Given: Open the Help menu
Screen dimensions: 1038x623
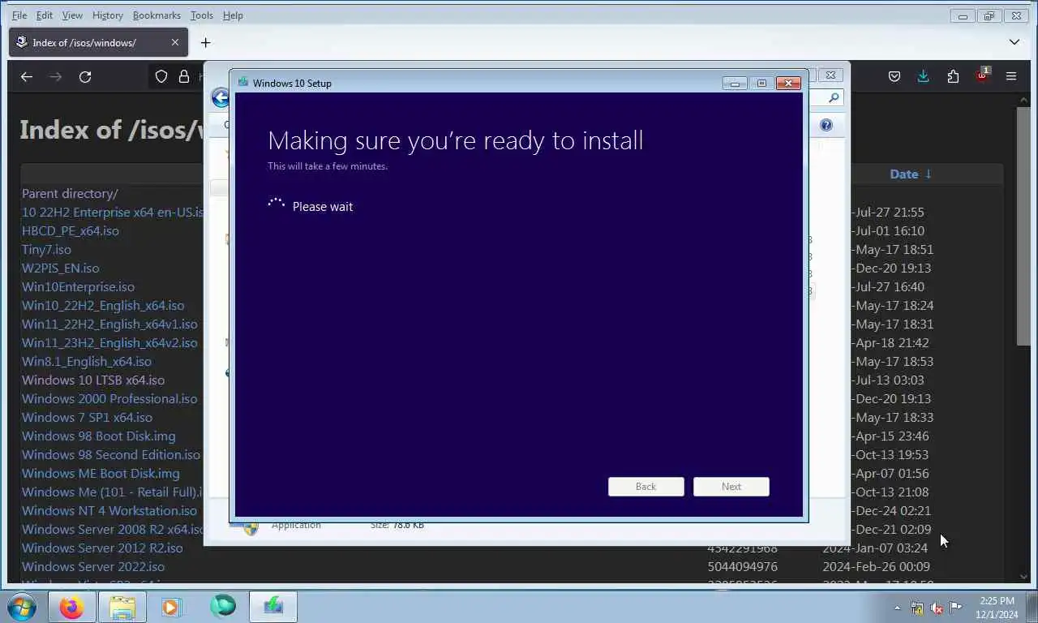Looking at the screenshot, I should point(233,15).
